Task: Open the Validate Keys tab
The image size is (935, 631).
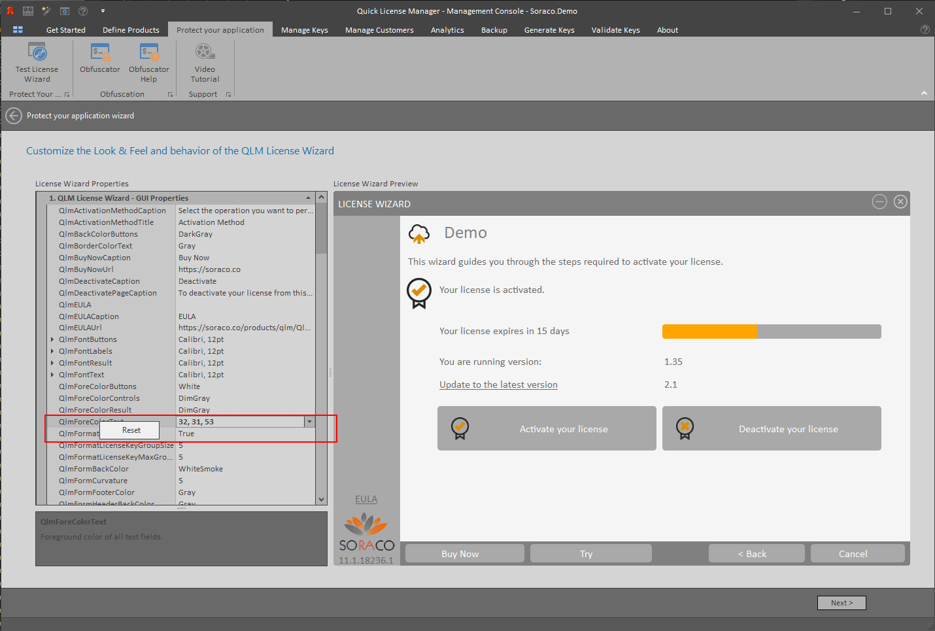Action: [x=615, y=30]
